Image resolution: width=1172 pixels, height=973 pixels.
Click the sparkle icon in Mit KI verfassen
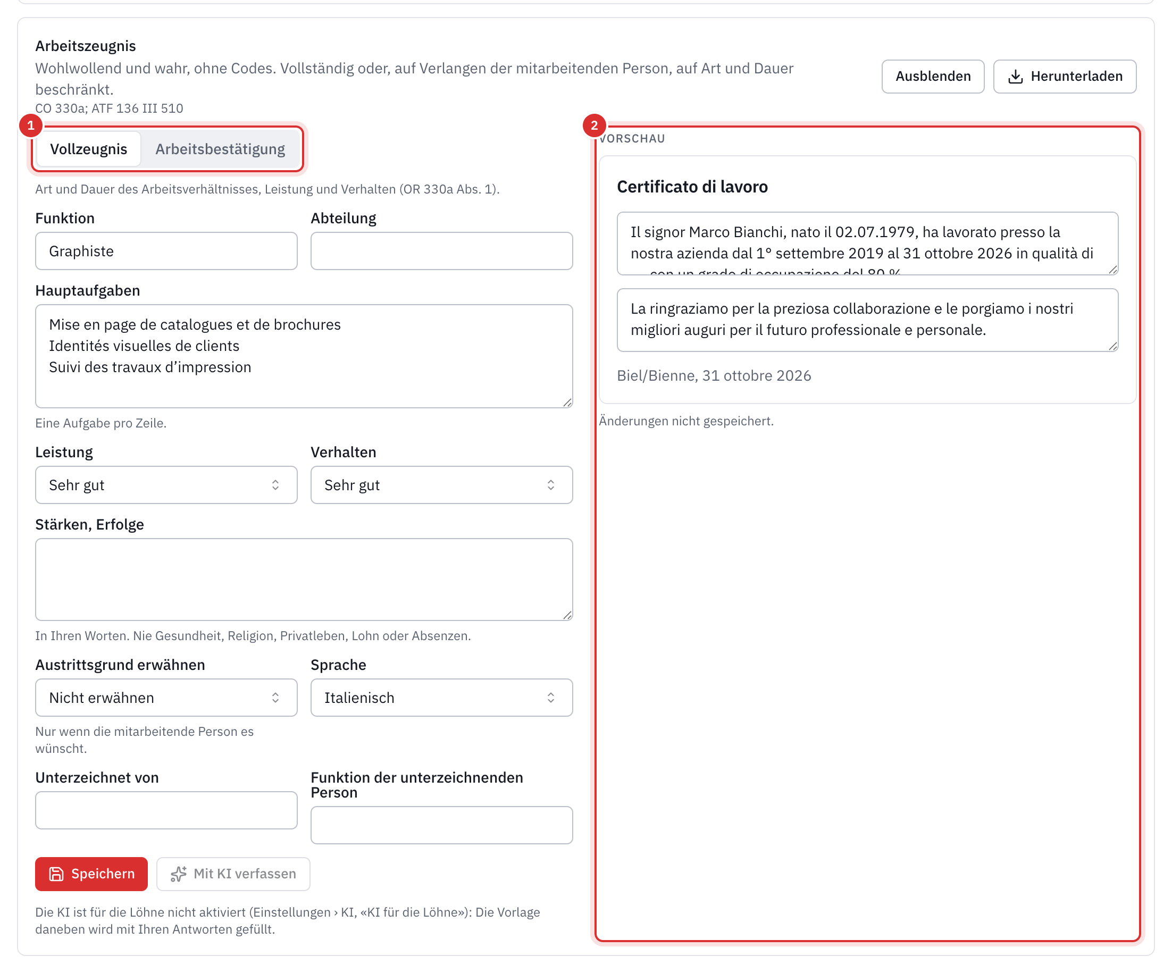pos(179,874)
